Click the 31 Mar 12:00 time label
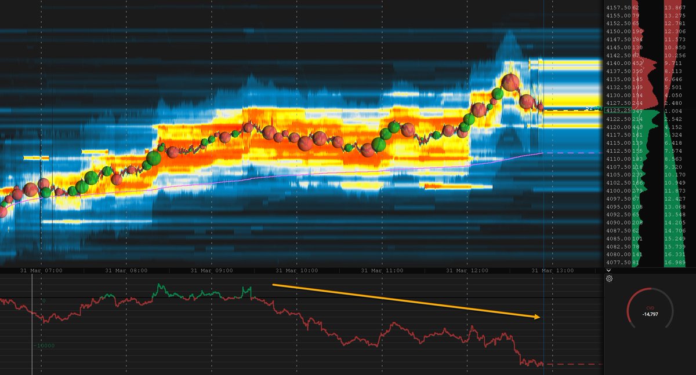The height and width of the screenshot is (375, 696). coord(467,270)
